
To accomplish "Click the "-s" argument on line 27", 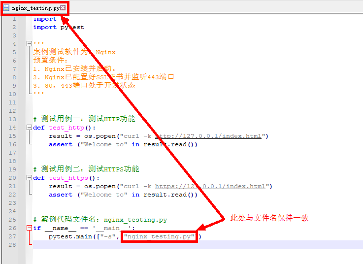I will pyautogui.click(x=108, y=237).
